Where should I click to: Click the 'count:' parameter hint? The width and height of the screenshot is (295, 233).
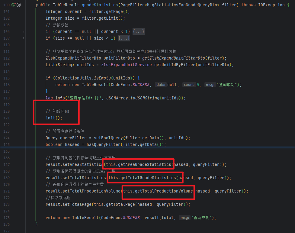189,85
